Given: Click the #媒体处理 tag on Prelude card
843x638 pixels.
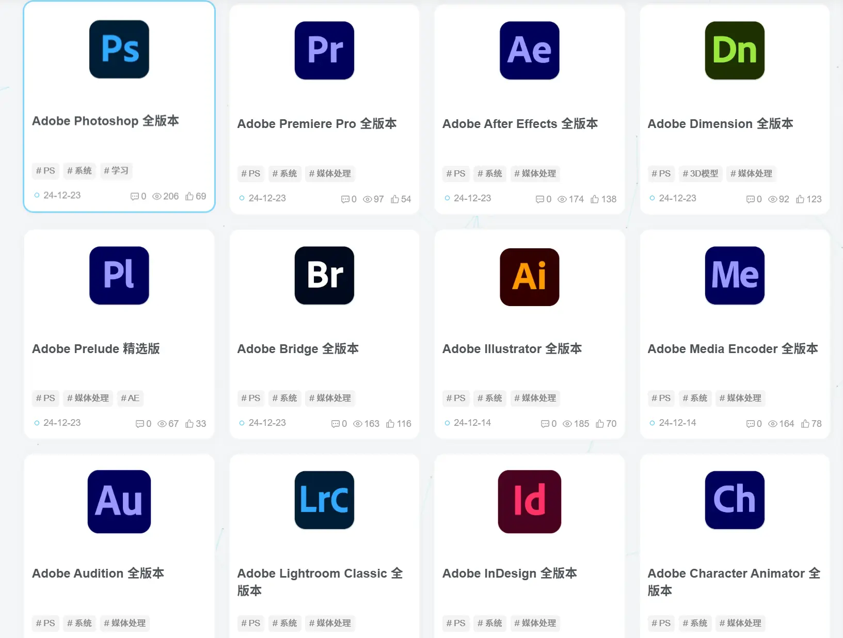Looking at the screenshot, I should 88,398.
